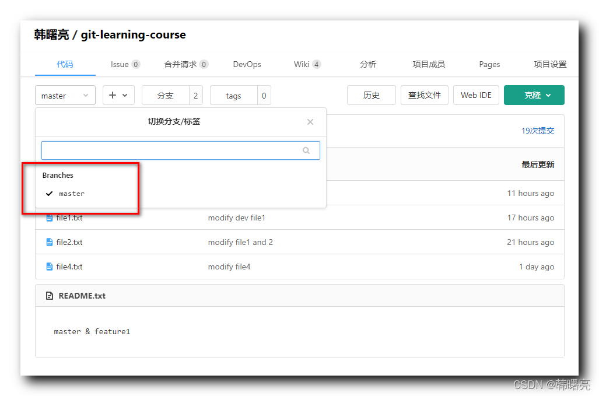Click the 11 hours ago timestamp

(530, 193)
